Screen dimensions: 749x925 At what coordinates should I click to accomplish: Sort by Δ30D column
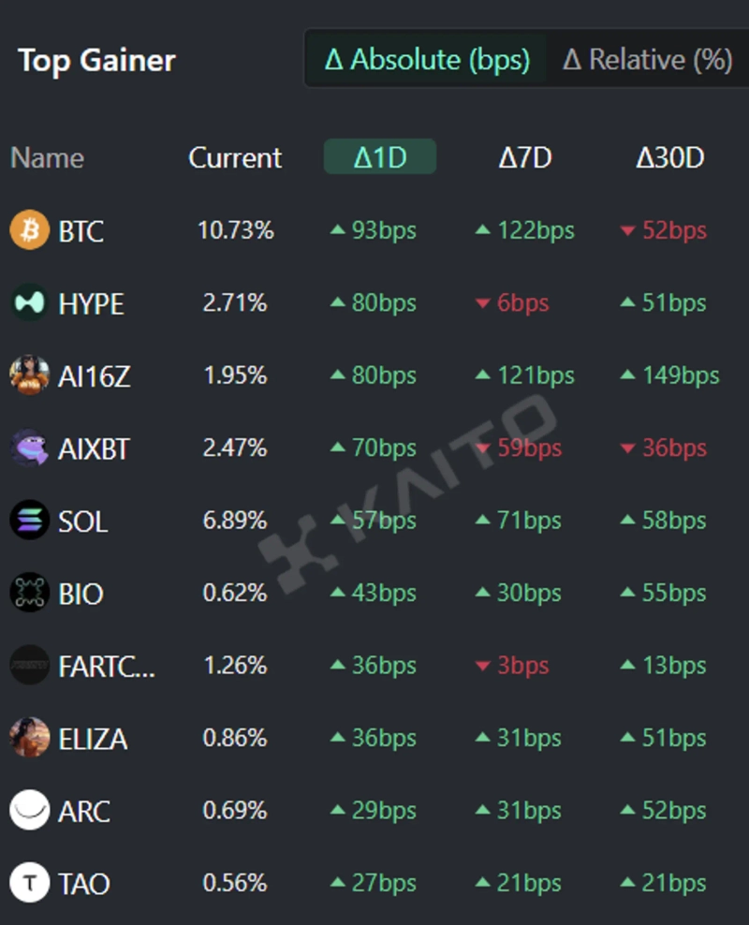669,157
